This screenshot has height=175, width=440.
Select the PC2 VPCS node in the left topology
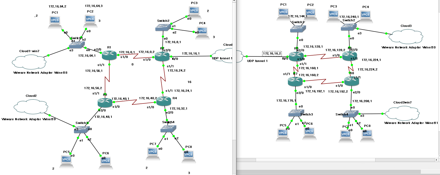[90, 21]
